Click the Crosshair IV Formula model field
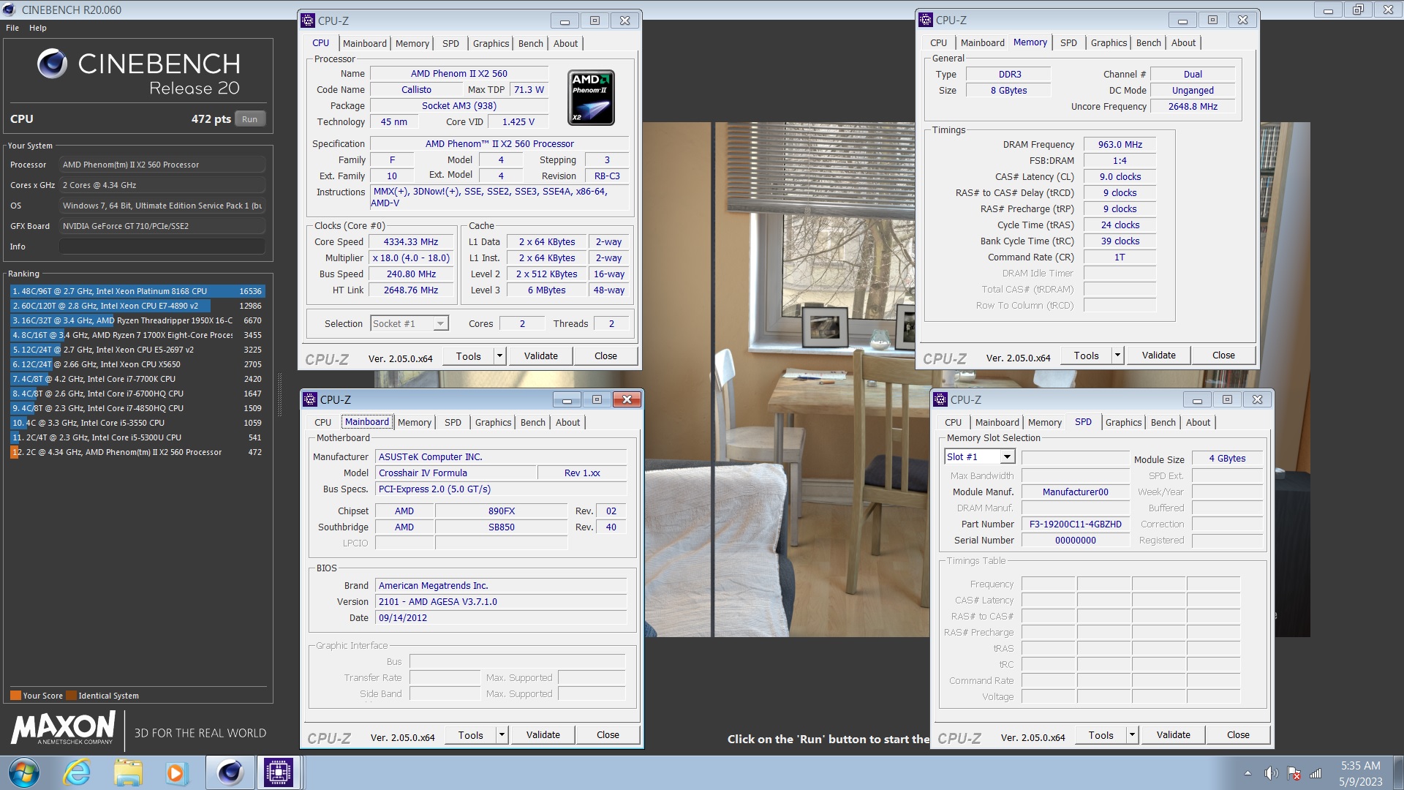 [456, 473]
